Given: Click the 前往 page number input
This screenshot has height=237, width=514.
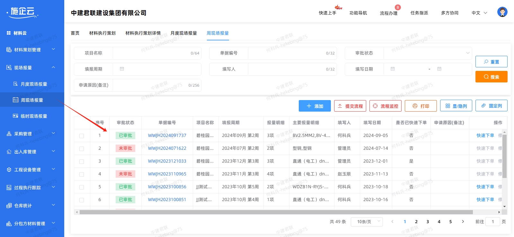Looking at the screenshot, I should [x=493, y=222].
